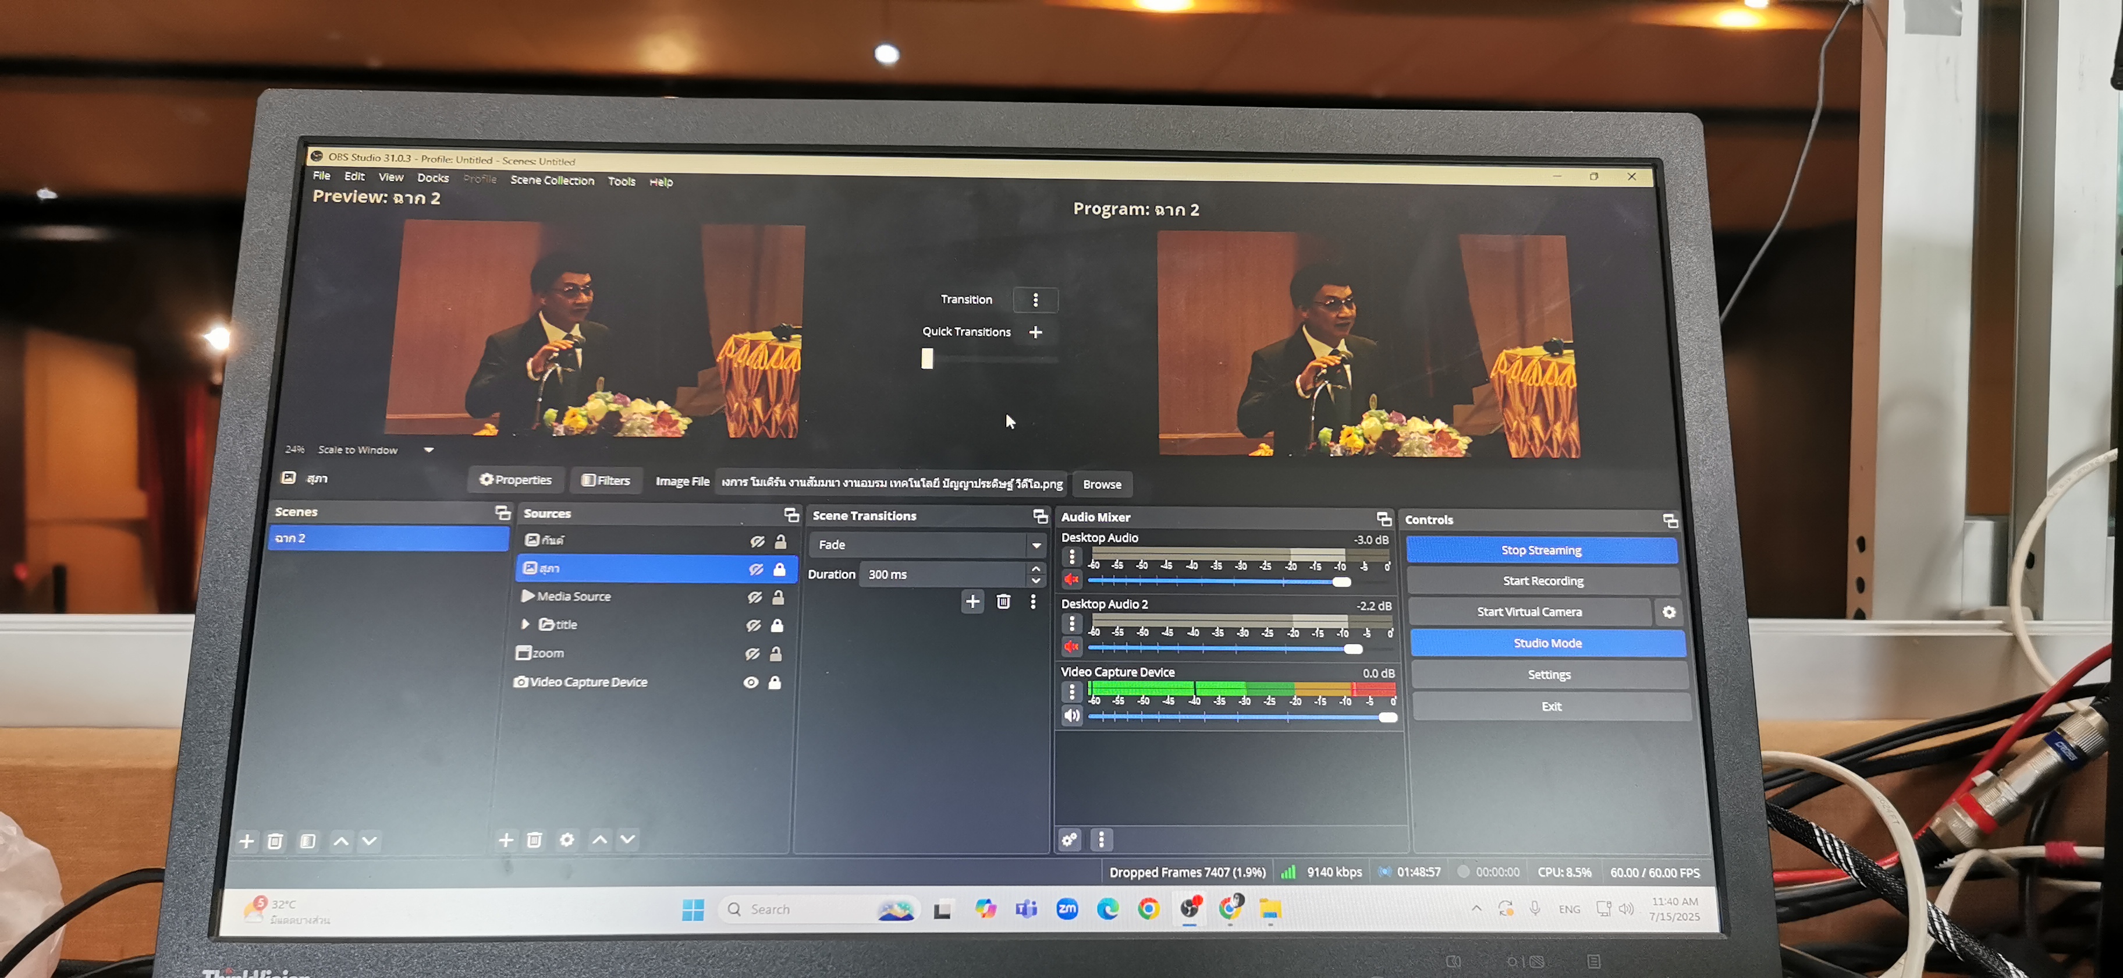Viewport: 2123px width, 978px height.
Task: Open Desktop Audio three-dot options
Action: click(1071, 558)
